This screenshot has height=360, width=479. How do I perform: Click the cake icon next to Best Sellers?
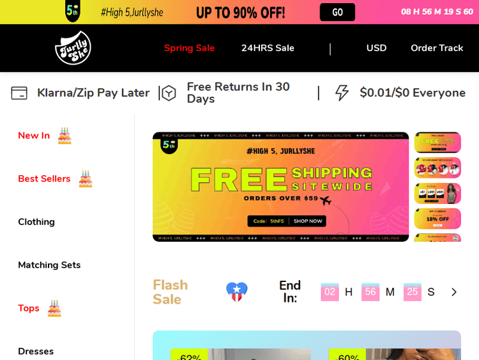tap(86, 179)
